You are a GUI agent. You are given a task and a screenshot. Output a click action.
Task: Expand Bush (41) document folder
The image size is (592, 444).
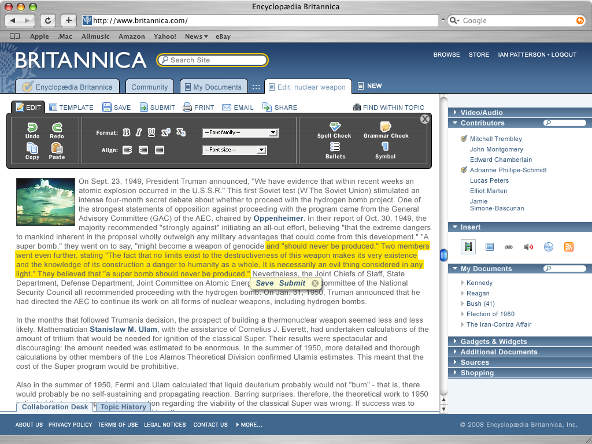tap(462, 303)
